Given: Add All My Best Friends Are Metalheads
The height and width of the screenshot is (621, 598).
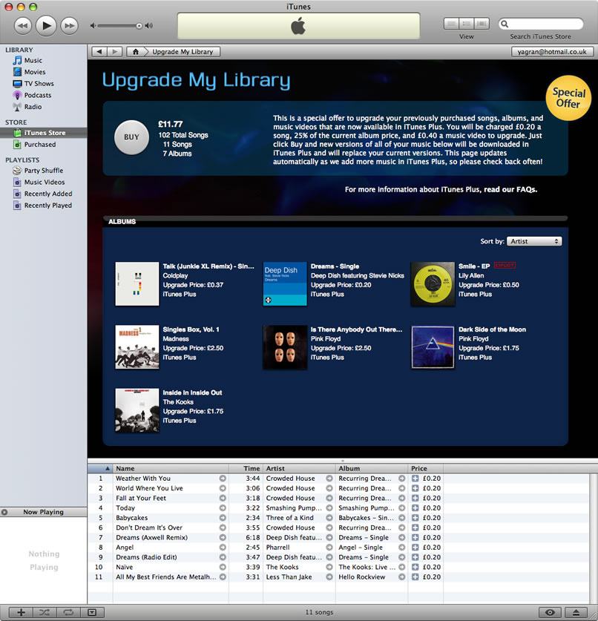Looking at the screenshot, I should tap(415, 577).
